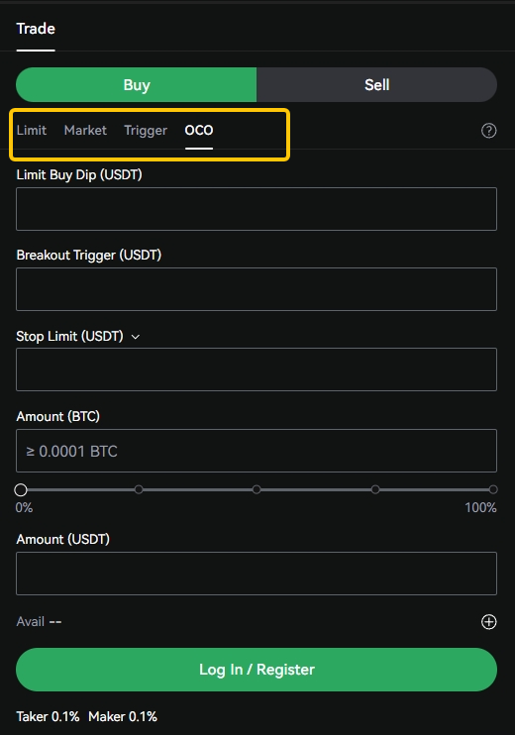Click the slider handle at 0%

pos(21,490)
